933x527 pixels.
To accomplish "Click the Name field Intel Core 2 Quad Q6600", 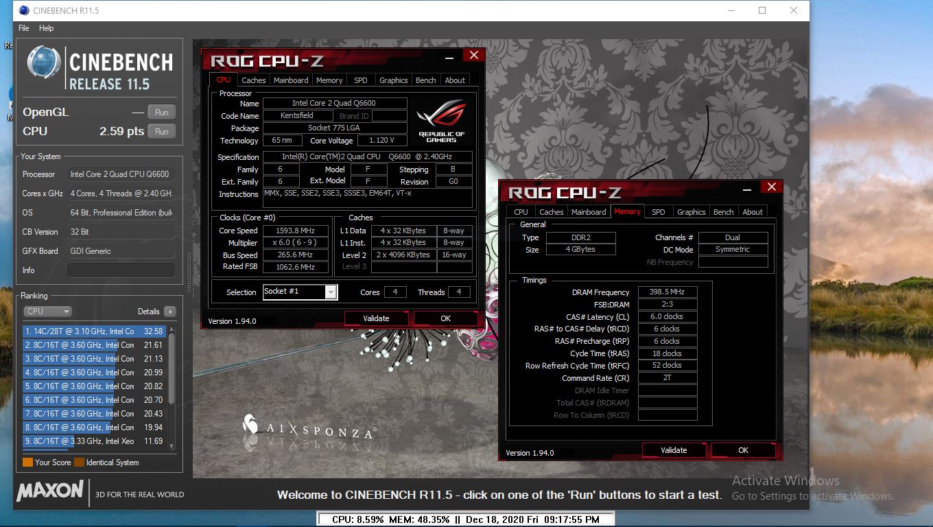I will [x=335, y=103].
